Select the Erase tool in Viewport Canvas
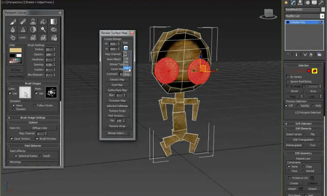Screen dimensions: 327x196 coord(23,21)
